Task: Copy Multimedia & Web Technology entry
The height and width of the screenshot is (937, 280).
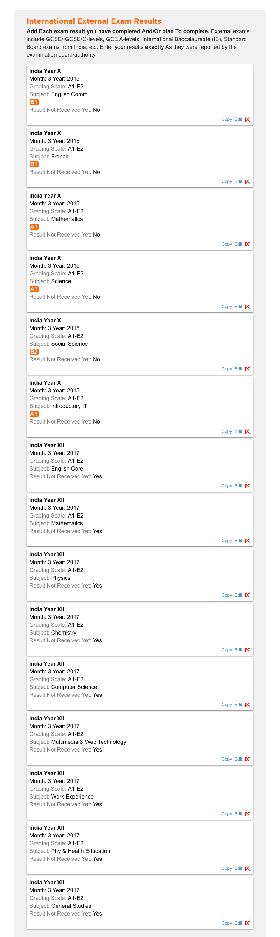Action: 226,759
